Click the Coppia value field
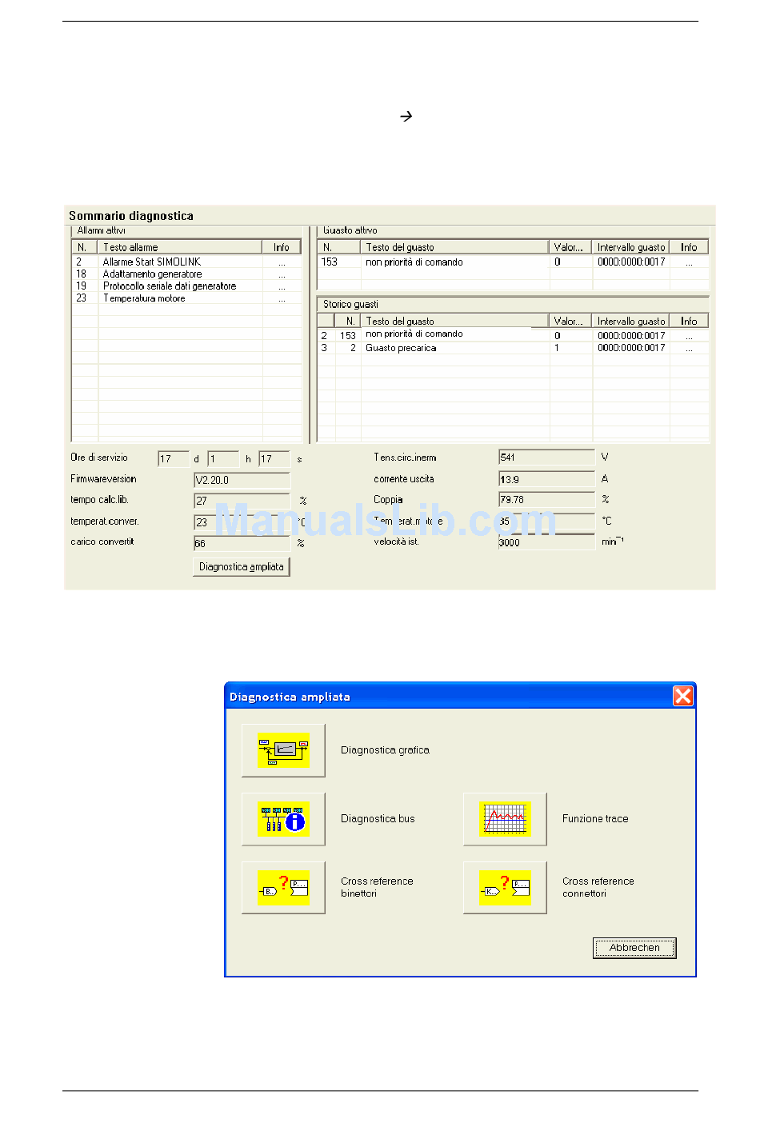760x1127 pixels. click(x=546, y=500)
